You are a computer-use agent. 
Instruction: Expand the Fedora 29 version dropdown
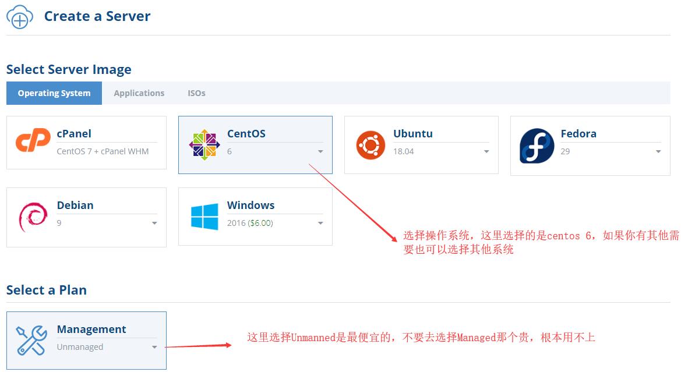click(658, 151)
